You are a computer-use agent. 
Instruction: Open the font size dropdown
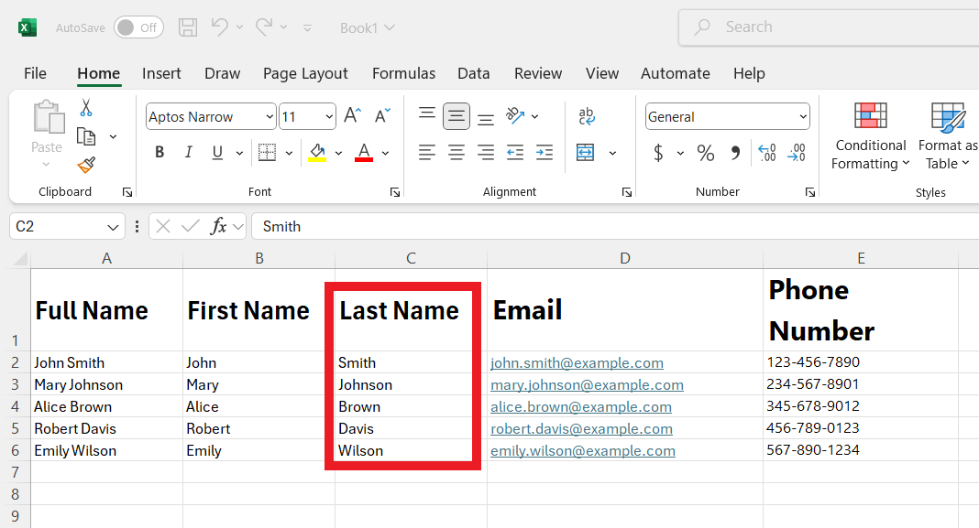pyautogui.click(x=328, y=117)
